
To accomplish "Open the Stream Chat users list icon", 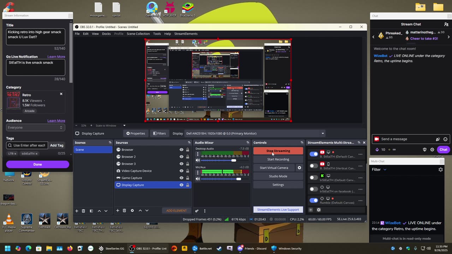I will (x=446, y=24).
